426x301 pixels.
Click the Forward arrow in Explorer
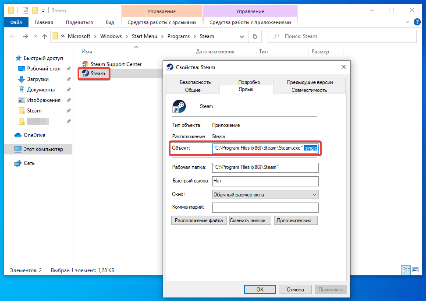tap(25, 36)
